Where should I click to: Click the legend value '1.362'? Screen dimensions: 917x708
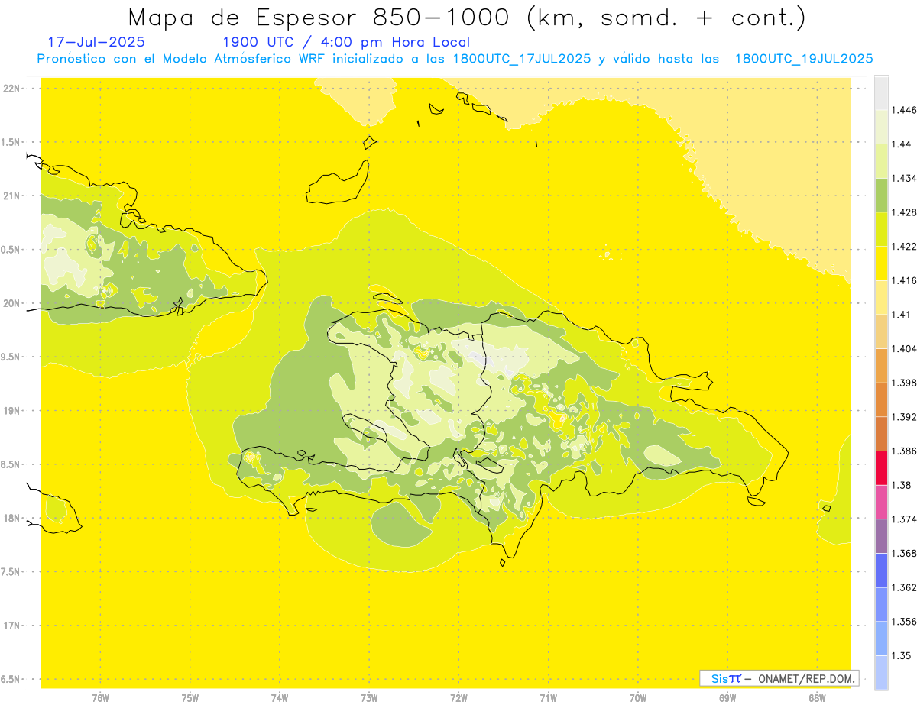(902, 587)
